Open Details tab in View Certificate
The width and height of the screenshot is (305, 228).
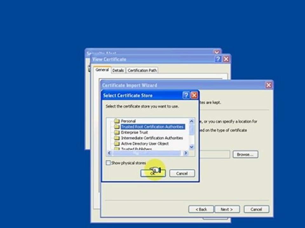[x=118, y=70]
